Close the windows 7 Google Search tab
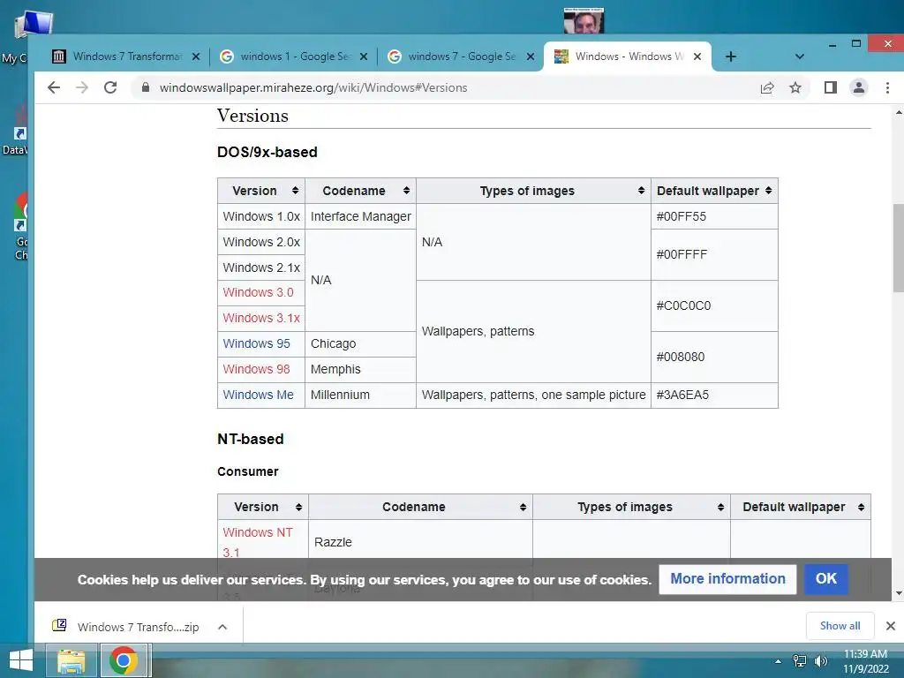This screenshot has height=678, width=904. click(x=531, y=56)
